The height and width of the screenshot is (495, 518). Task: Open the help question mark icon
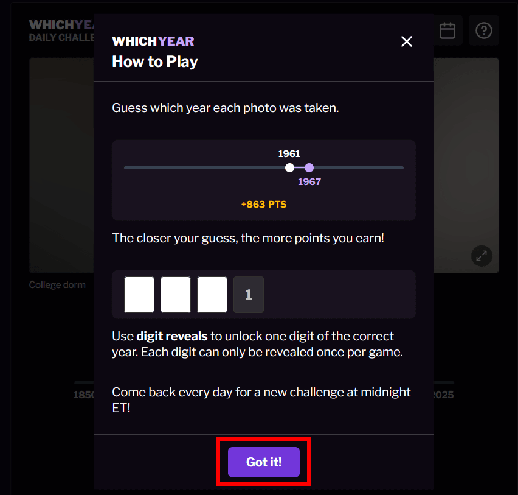(x=483, y=30)
